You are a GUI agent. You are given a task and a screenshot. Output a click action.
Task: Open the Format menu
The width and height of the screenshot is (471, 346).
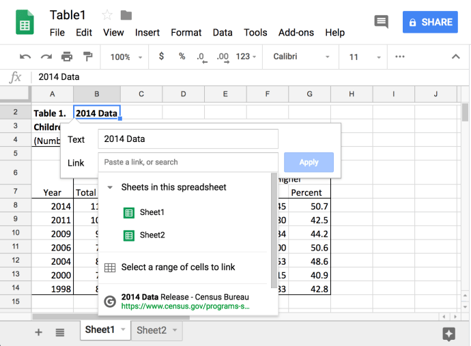coord(186,32)
